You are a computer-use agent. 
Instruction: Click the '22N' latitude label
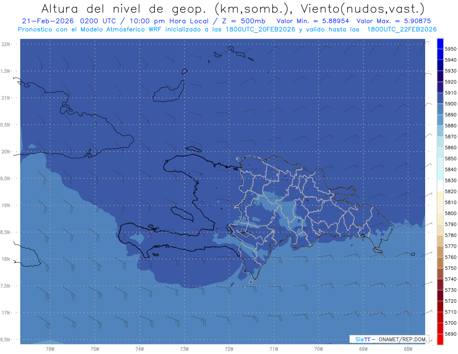point(6,44)
